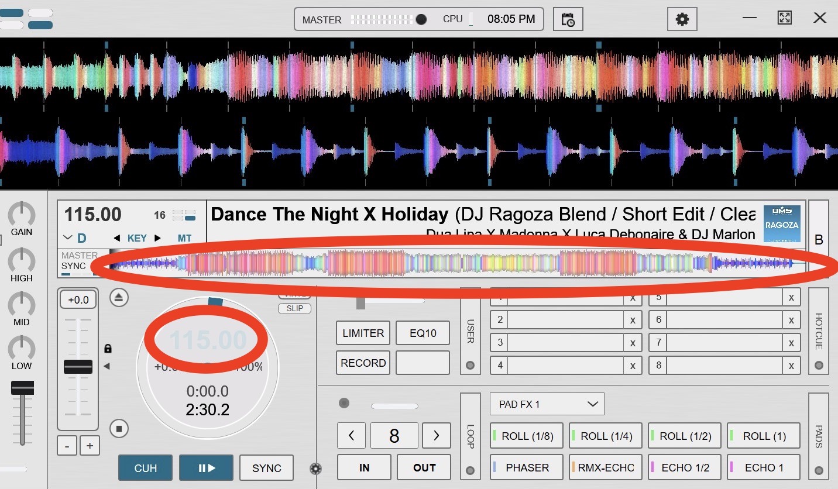Double loop length with right chevron
This screenshot has height=489, width=838.
tap(437, 436)
